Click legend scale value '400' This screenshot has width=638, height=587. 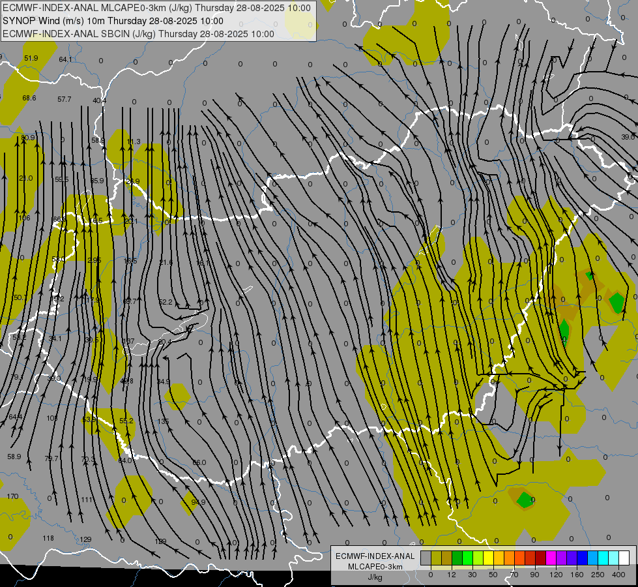618,575
